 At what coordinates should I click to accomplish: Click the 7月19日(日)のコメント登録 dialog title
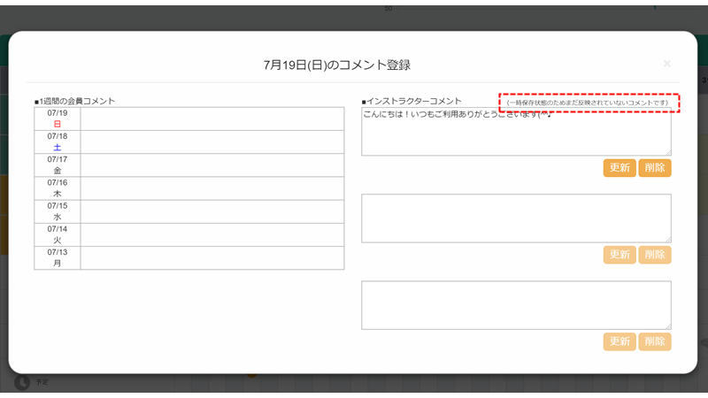pos(337,65)
